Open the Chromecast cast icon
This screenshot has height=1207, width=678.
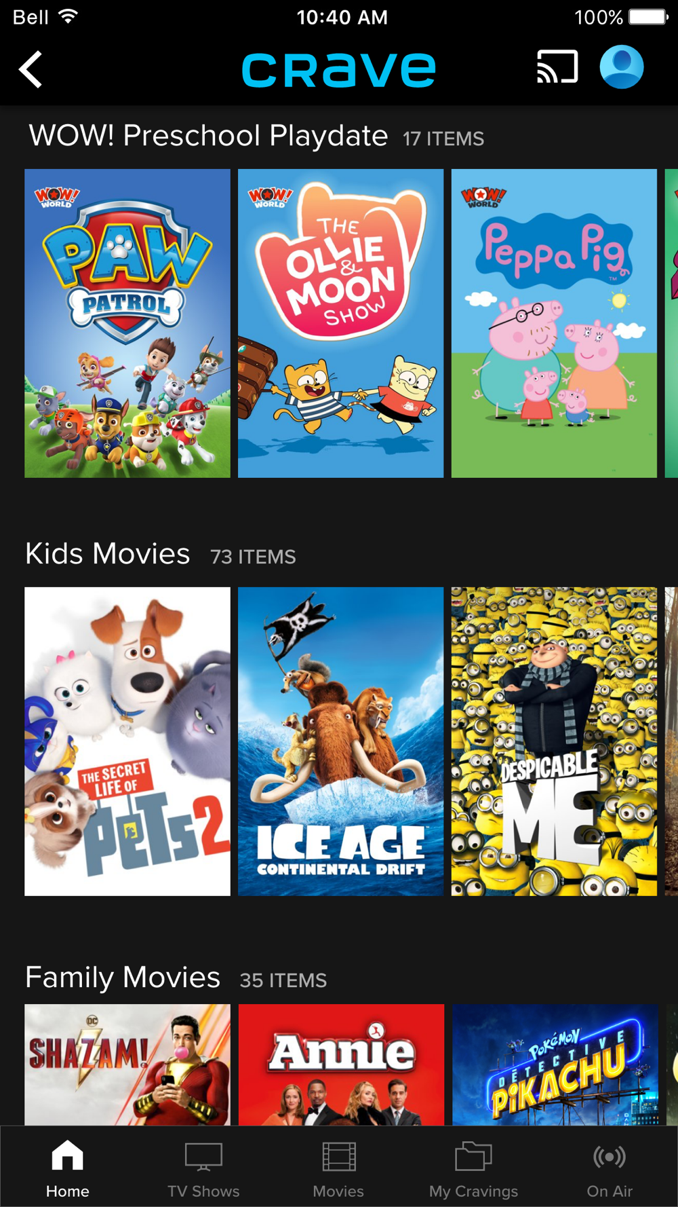click(557, 67)
